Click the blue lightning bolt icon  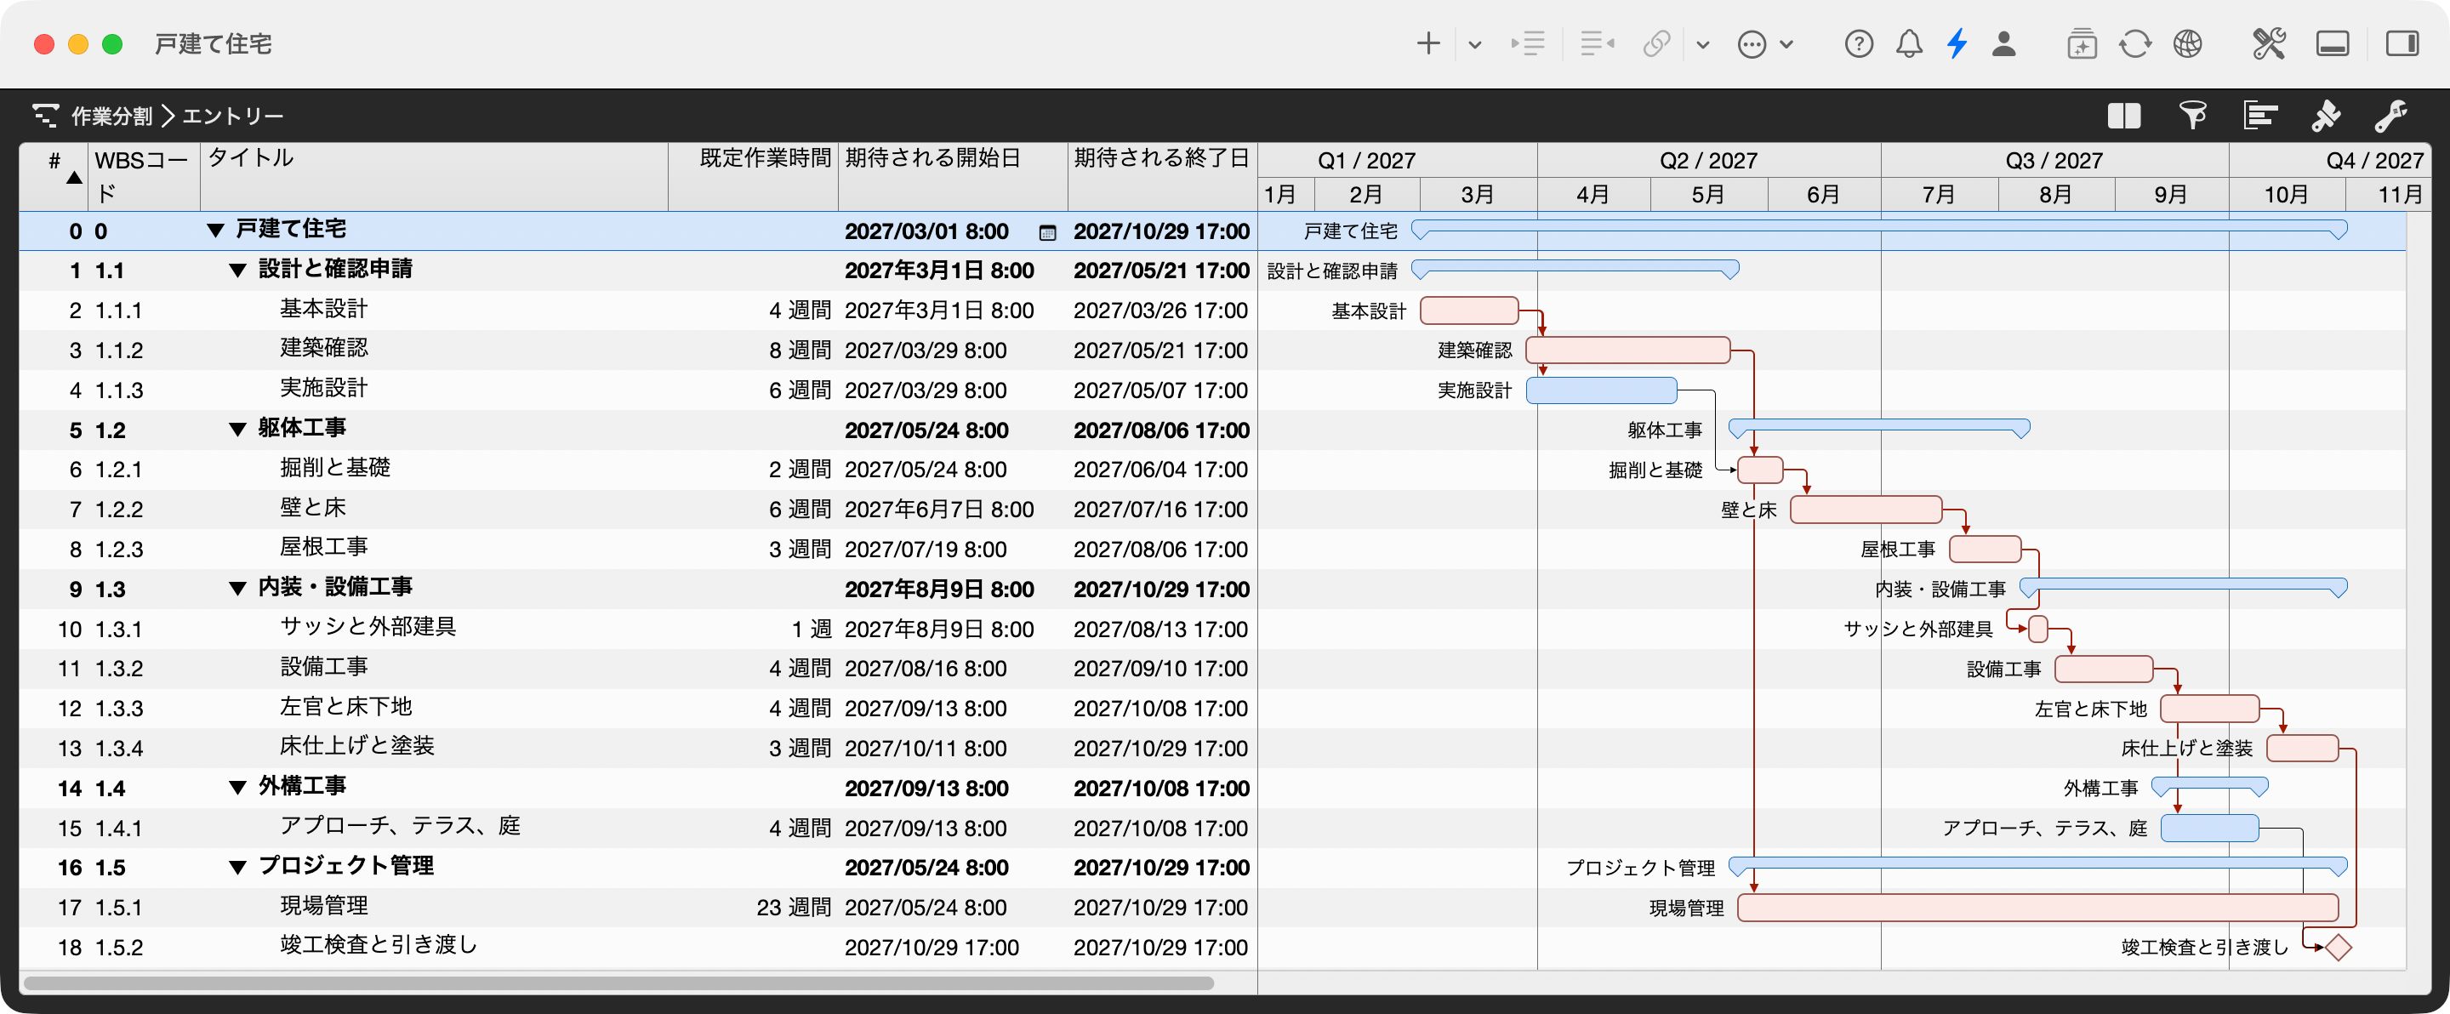(x=1957, y=43)
